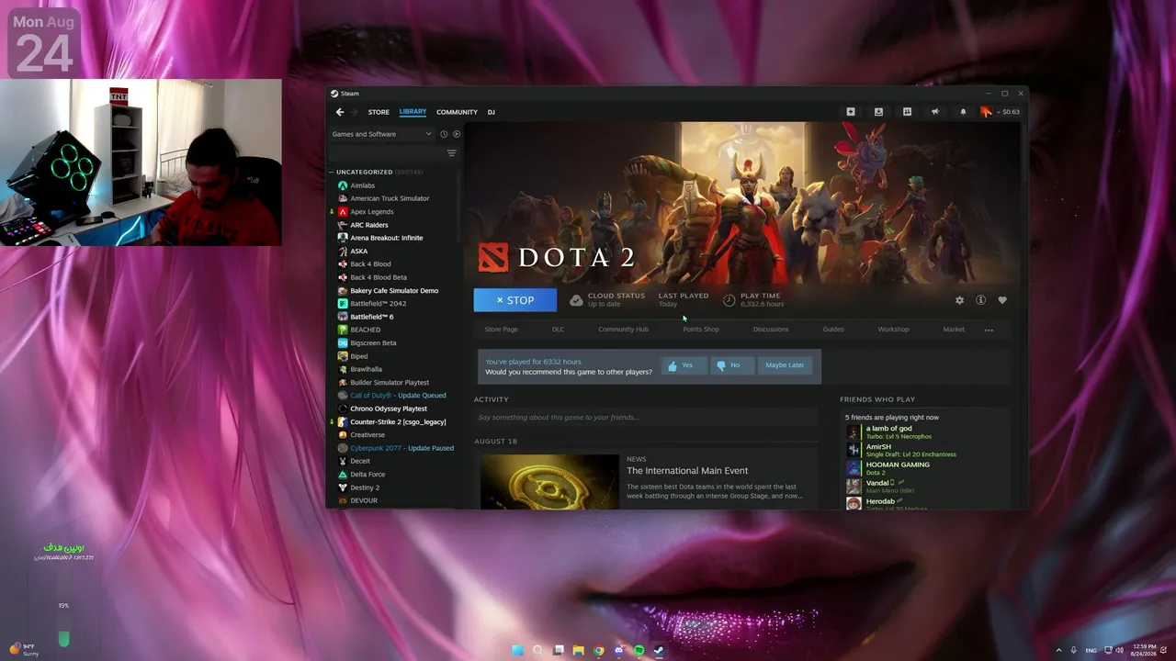Open Steam notifications bell
The width and height of the screenshot is (1176, 661).
pyautogui.click(x=963, y=112)
